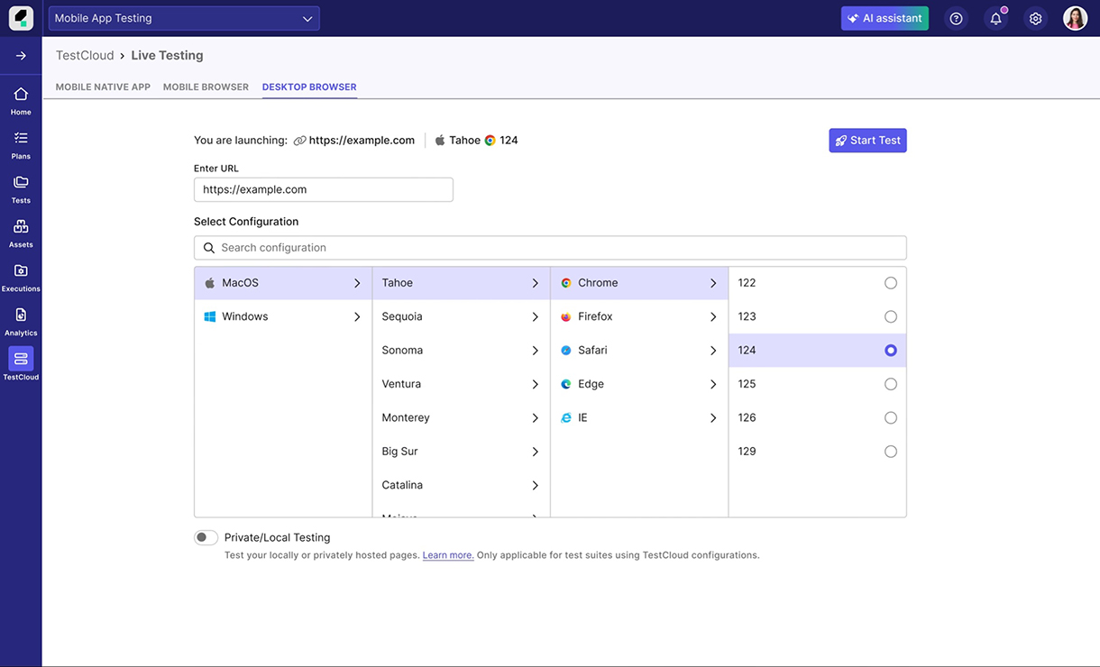Click the Search configuration field
The width and height of the screenshot is (1100, 667).
pyautogui.click(x=550, y=248)
